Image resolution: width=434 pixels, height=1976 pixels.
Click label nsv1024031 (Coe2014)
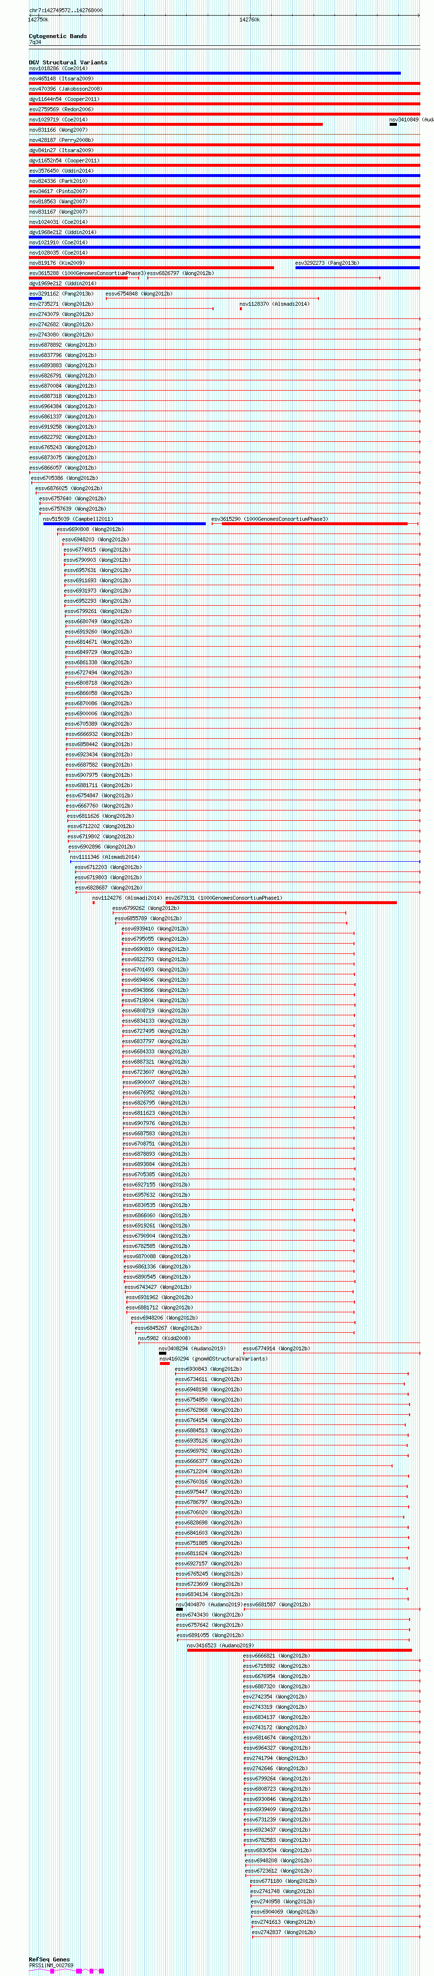(59, 222)
